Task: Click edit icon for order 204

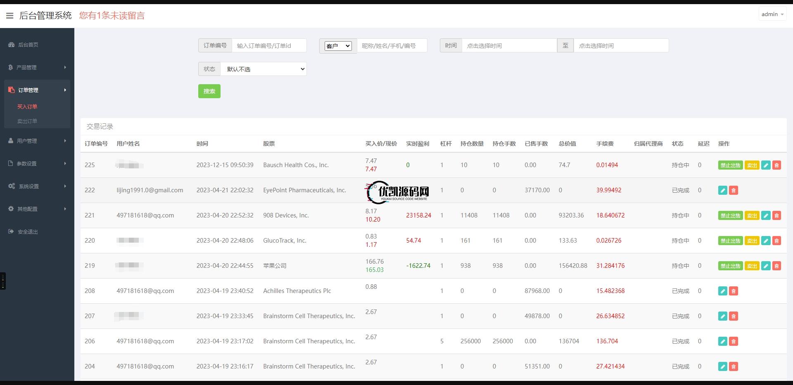Action: 722,366
